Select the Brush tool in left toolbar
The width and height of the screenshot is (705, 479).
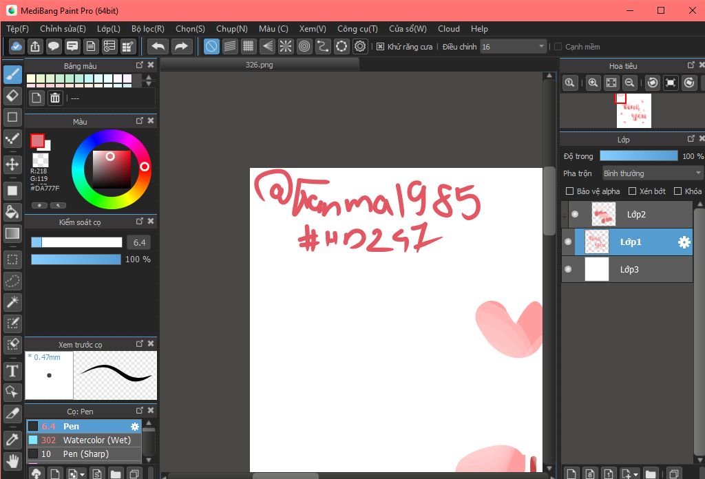(12, 74)
